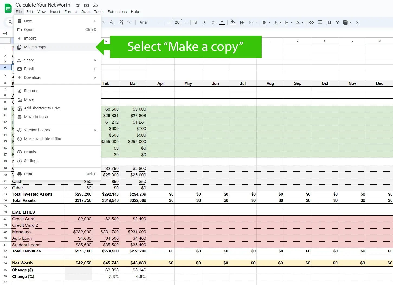The width and height of the screenshot is (393, 285).
Task: Select Add shortcut to Drive
Action: tap(57, 108)
